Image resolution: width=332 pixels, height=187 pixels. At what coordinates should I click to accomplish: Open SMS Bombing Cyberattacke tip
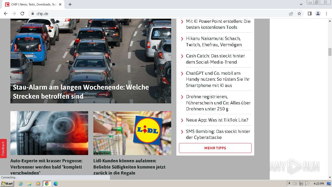point(218,134)
